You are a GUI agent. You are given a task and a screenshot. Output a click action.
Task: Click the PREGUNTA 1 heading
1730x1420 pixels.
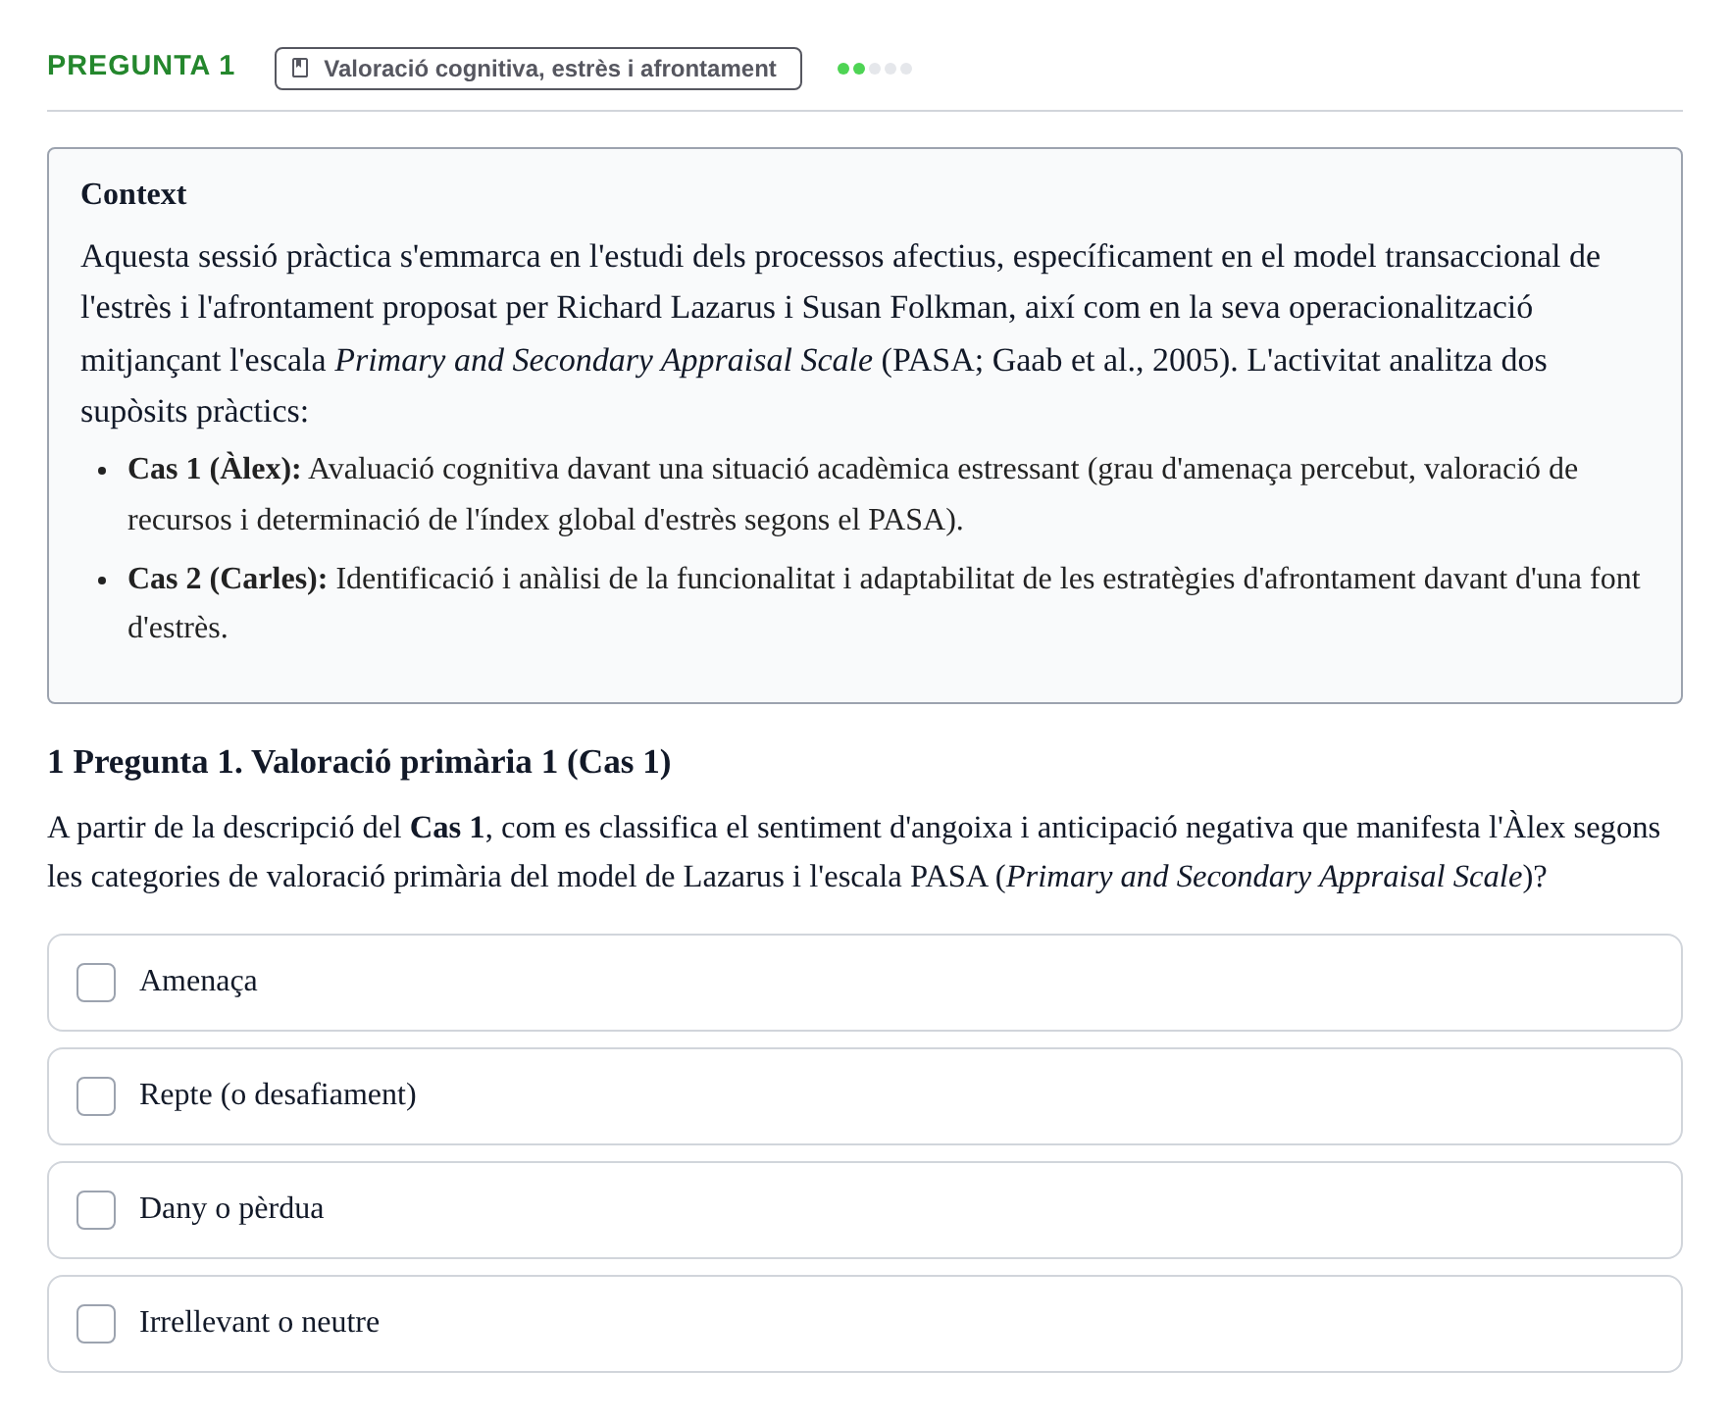coord(141,66)
